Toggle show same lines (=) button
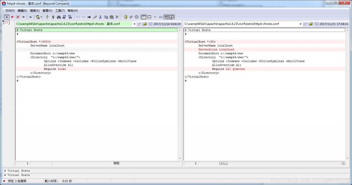 point(23,17)
